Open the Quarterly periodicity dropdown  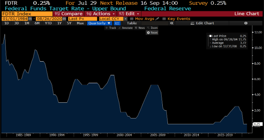tap(99, 23)
